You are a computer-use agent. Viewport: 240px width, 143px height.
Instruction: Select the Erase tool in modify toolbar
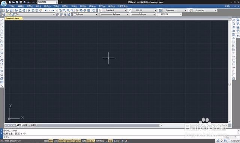[234, 20]
